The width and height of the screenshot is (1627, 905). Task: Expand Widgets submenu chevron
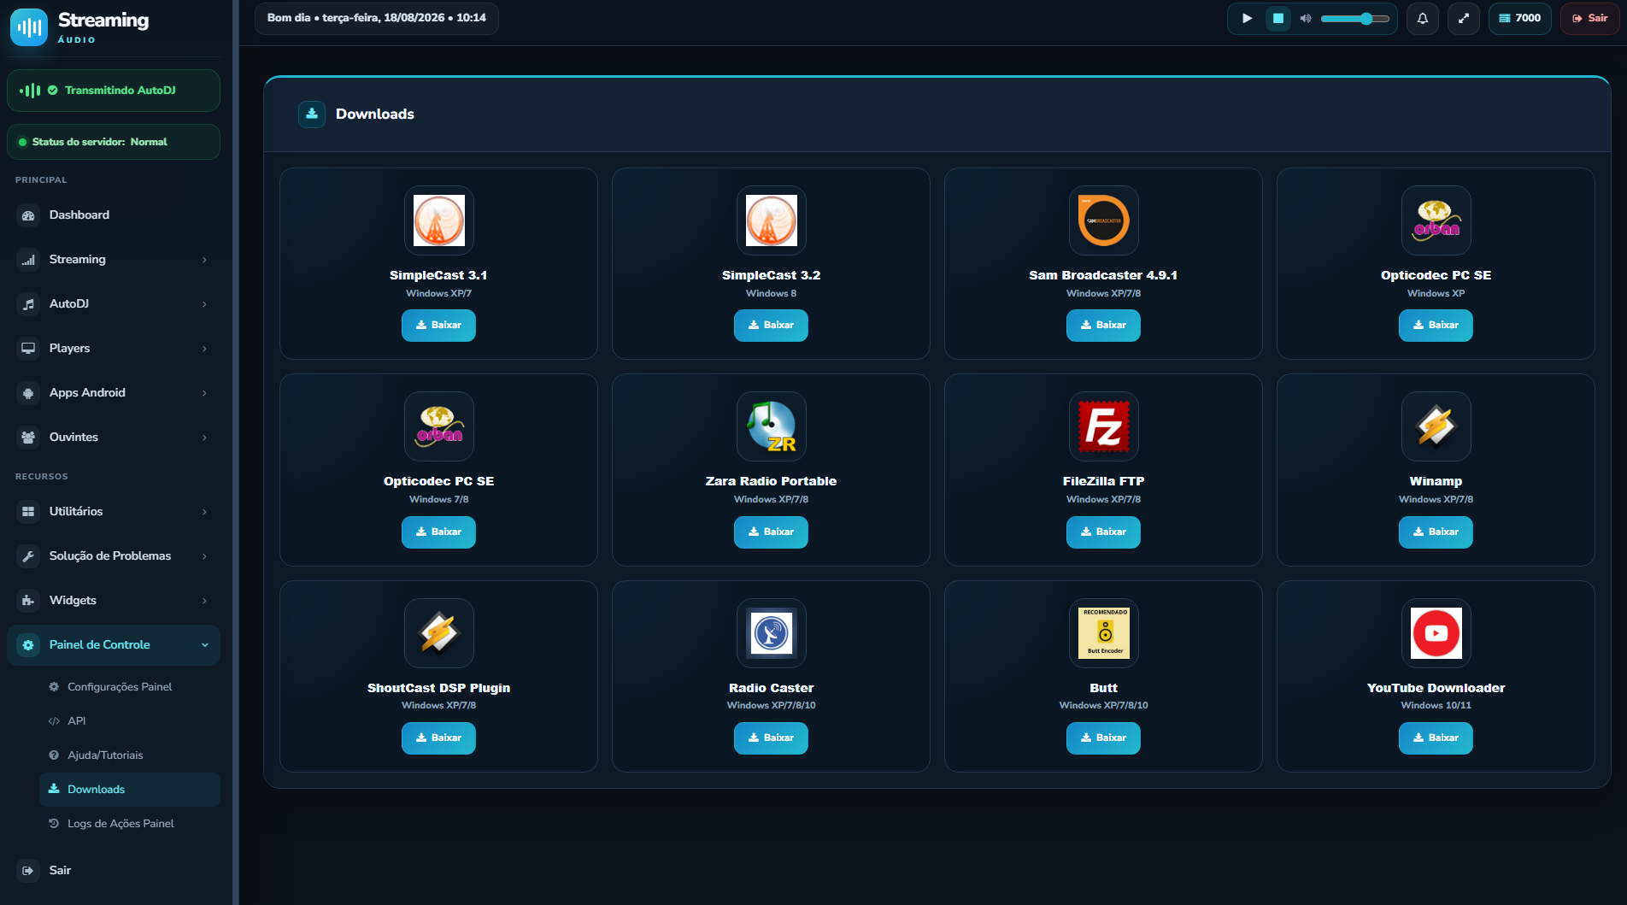pyautogui.click(x=204, y=601)
